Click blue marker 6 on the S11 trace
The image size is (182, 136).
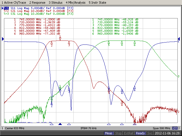135,88
